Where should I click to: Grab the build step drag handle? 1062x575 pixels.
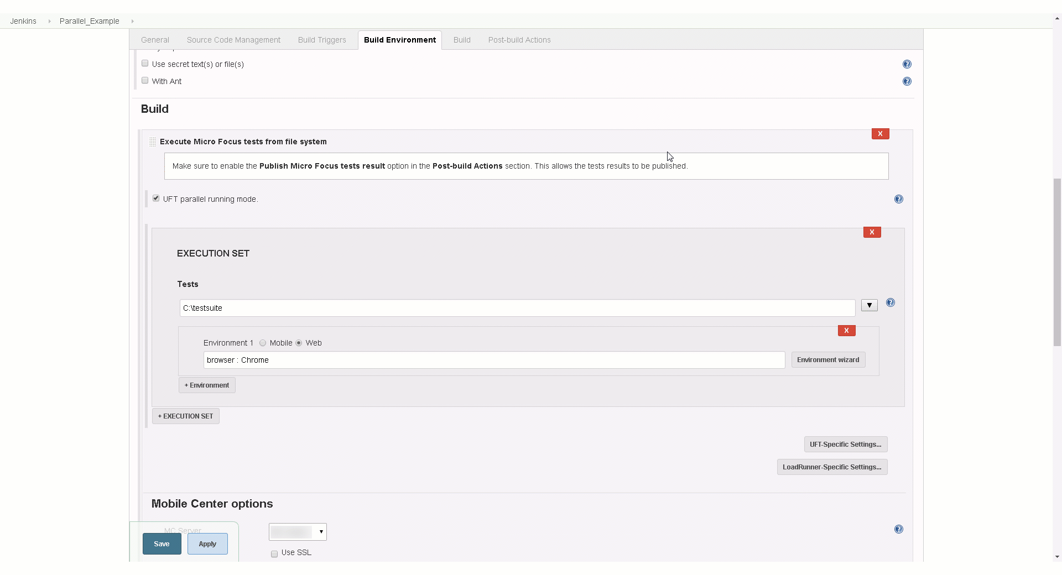(x=153, y=142)
